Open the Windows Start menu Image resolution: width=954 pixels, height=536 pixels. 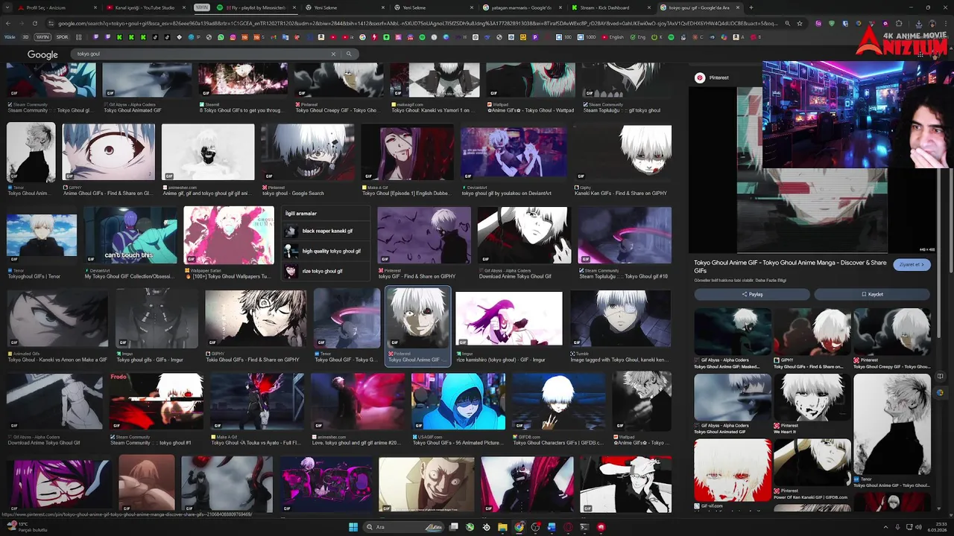(353, 527)
